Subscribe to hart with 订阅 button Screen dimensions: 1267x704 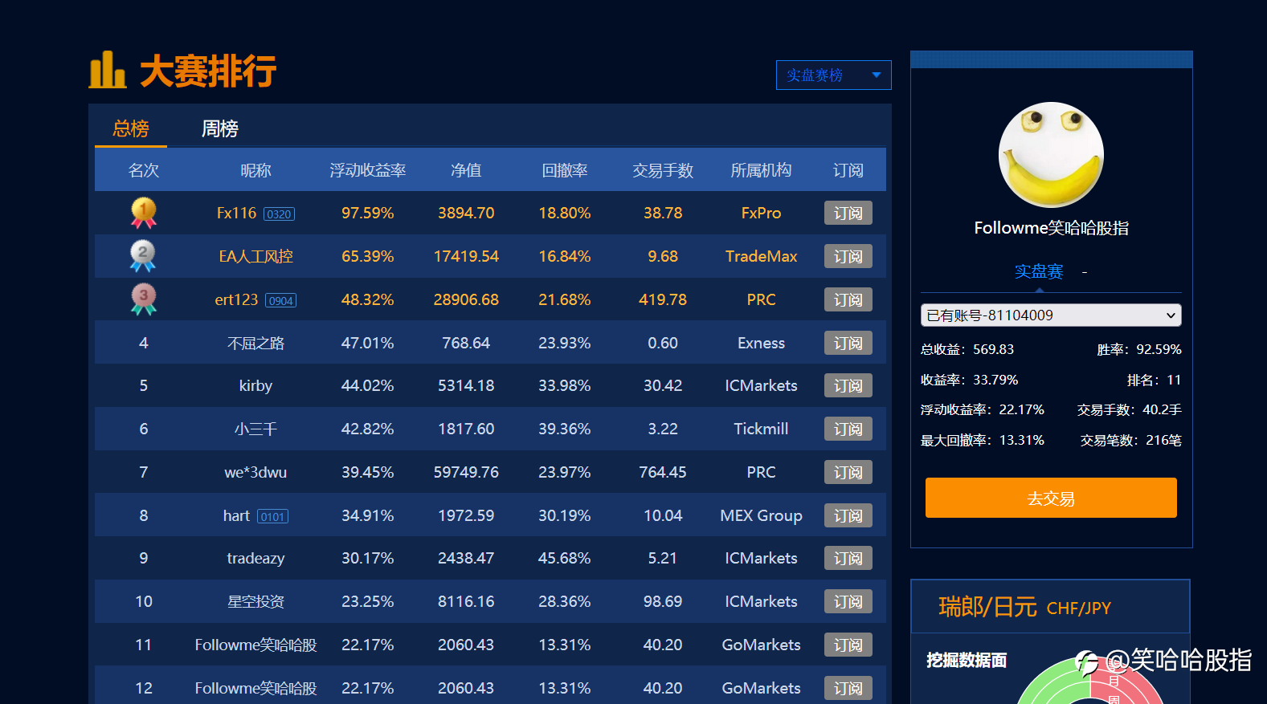click(848, 515)
